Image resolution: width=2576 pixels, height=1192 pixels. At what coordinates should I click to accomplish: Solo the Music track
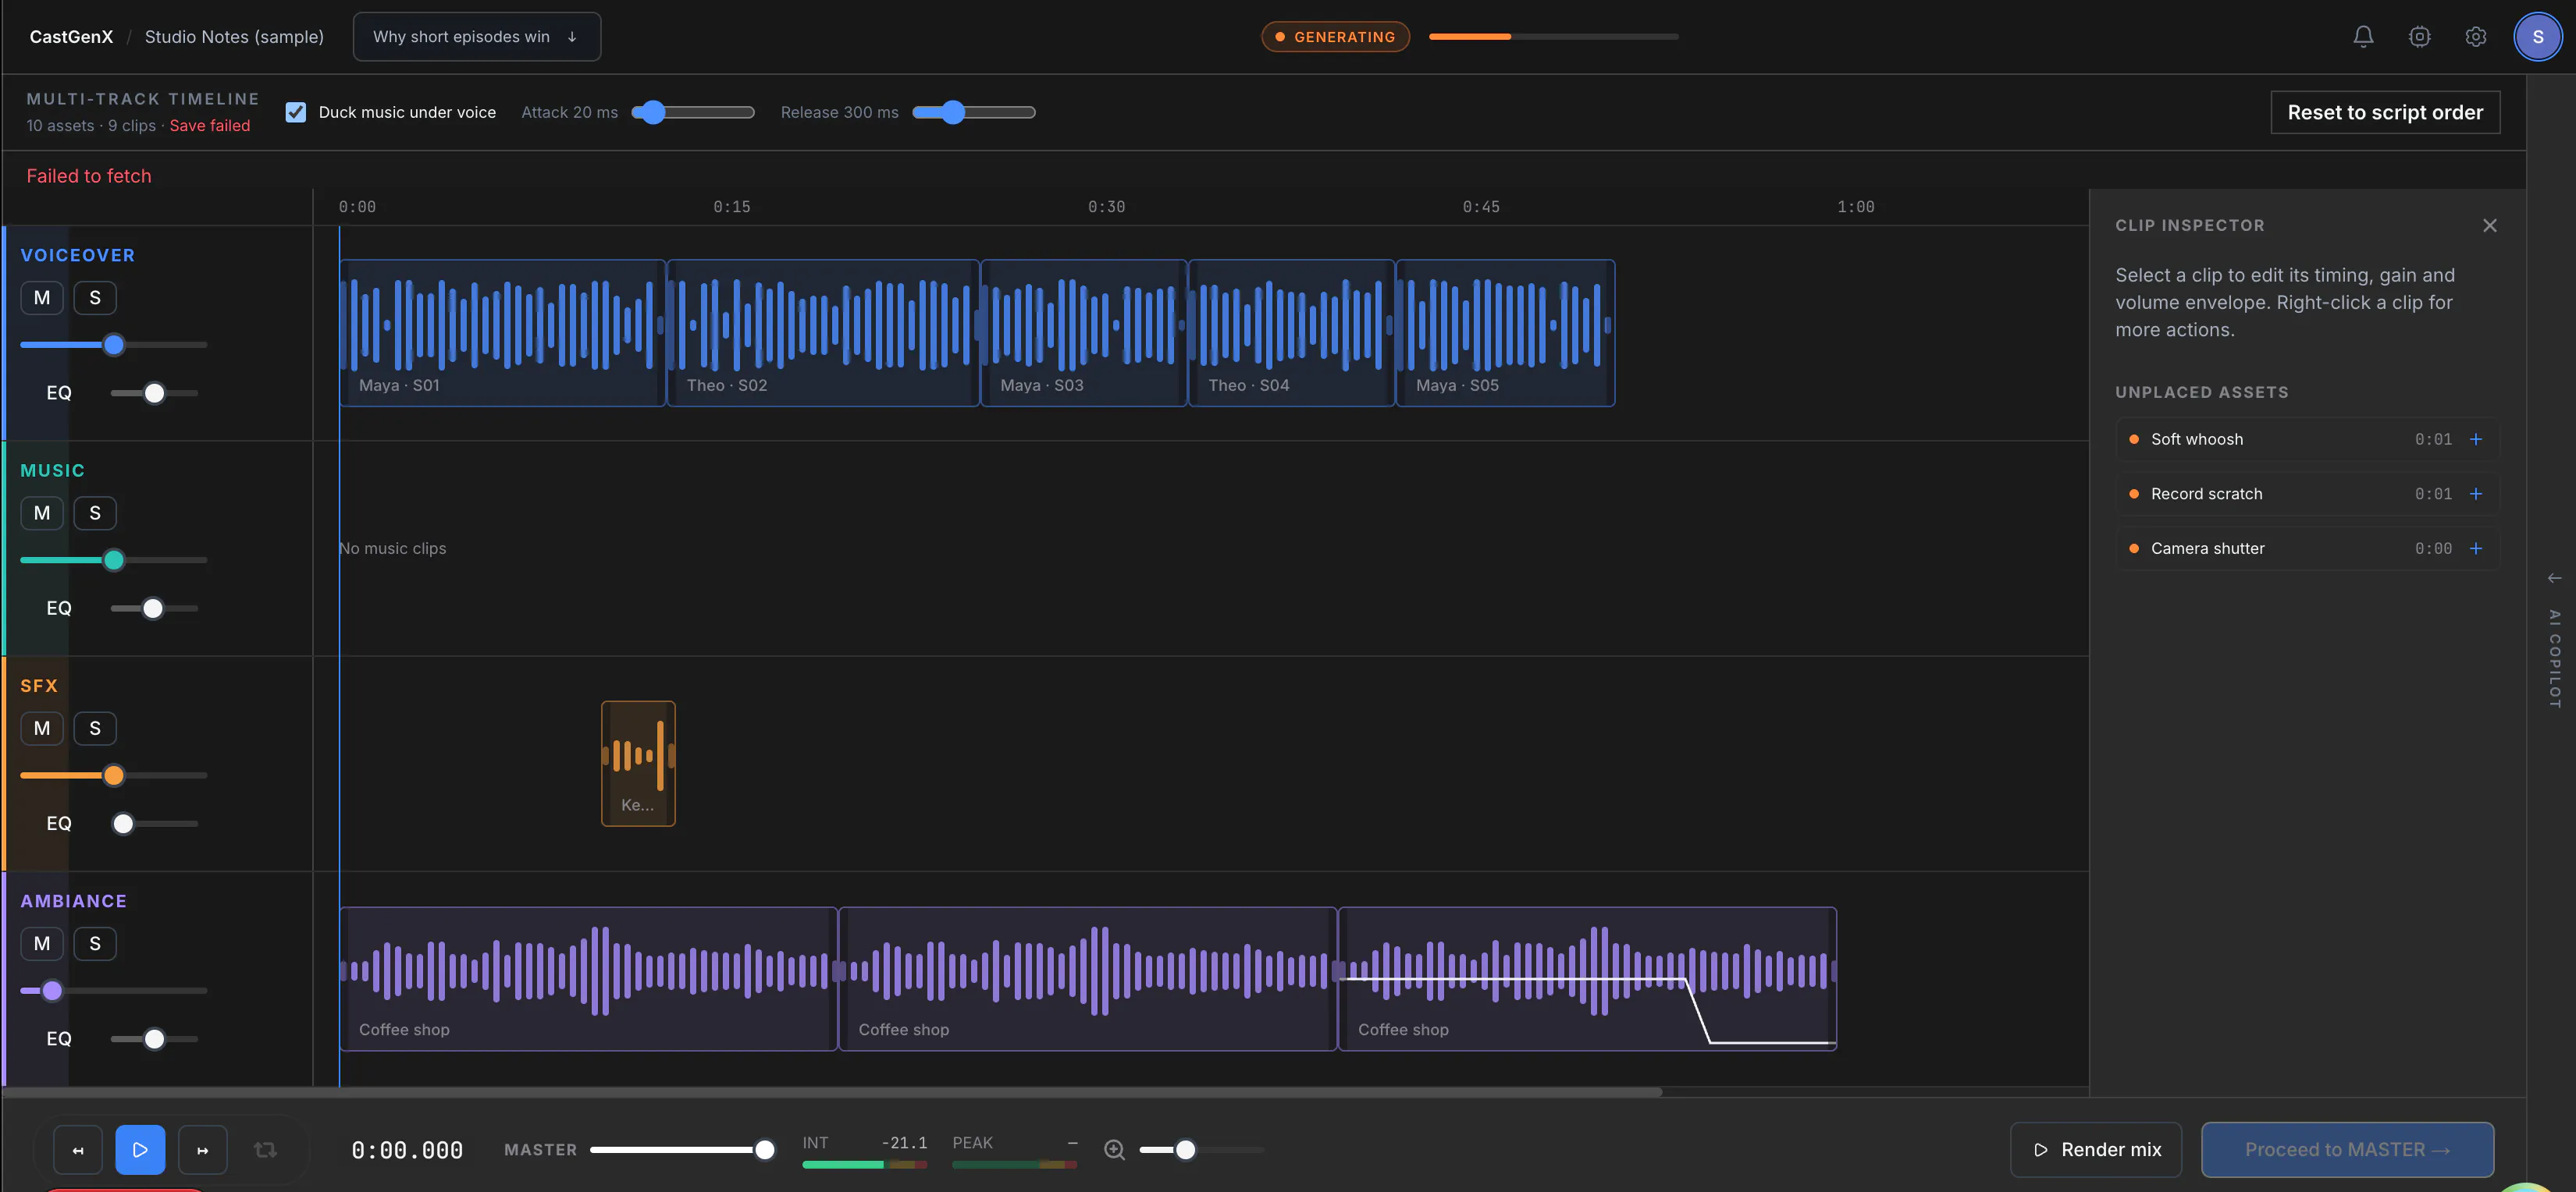(x=95, y=513)
